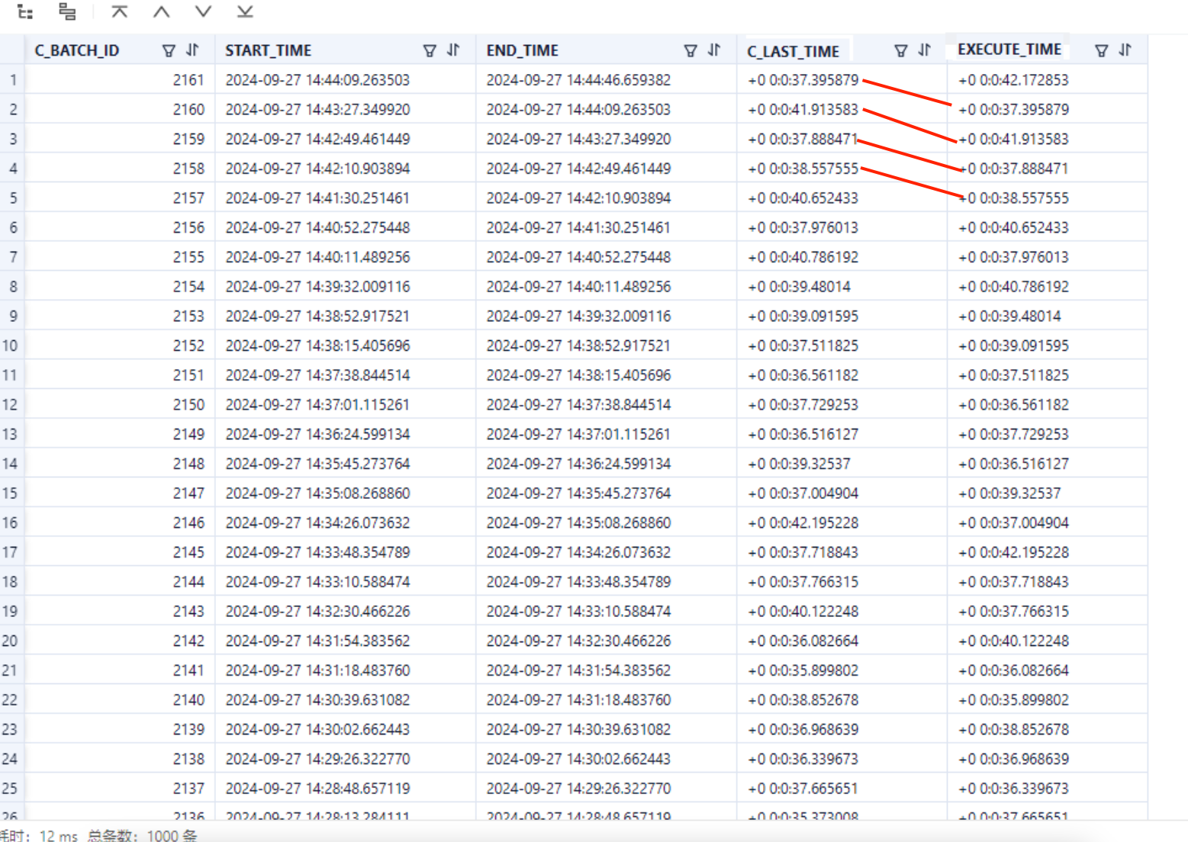
Task: Click start time 2024-09-27 14:40:52.275448
Action: [x=317, y=227]
